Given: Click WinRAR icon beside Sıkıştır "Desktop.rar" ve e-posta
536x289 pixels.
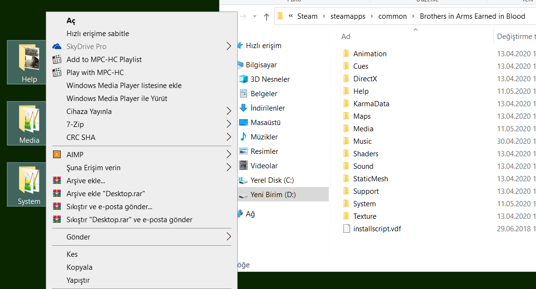Looking at the screenshot, I should 57,219.
